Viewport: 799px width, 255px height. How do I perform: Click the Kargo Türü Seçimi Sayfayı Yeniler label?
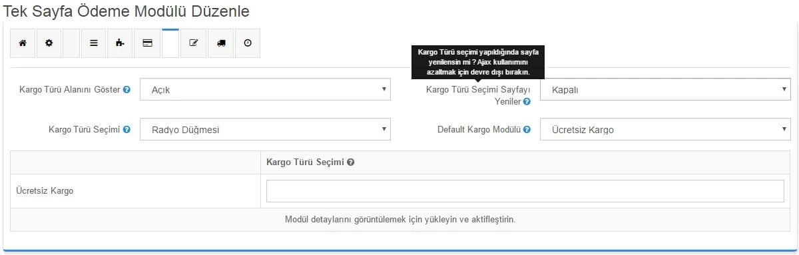pyautogui.click(x=478, y=96)
